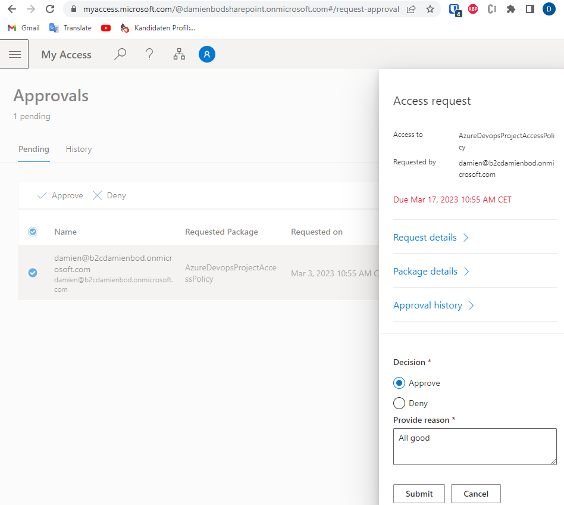
Task: Uncheck the damien request row checkbox
Action: (33, 273)
